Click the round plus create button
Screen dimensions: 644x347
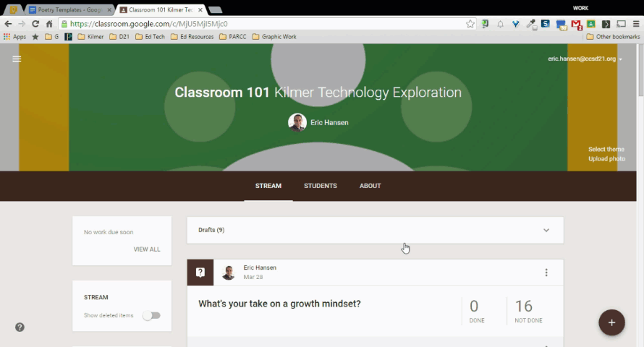[x=611, y=322]
